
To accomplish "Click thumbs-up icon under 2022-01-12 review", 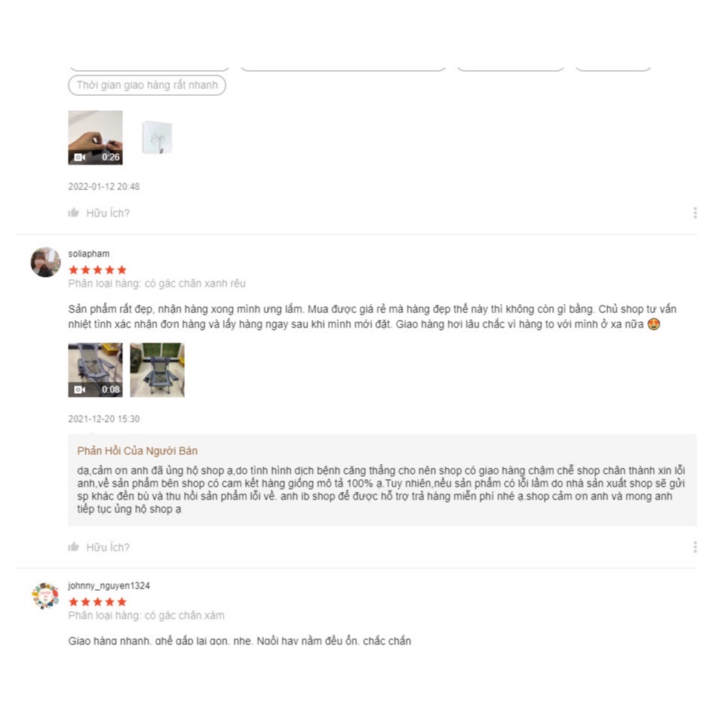I will pyautogui.click(x=74, y=213).
